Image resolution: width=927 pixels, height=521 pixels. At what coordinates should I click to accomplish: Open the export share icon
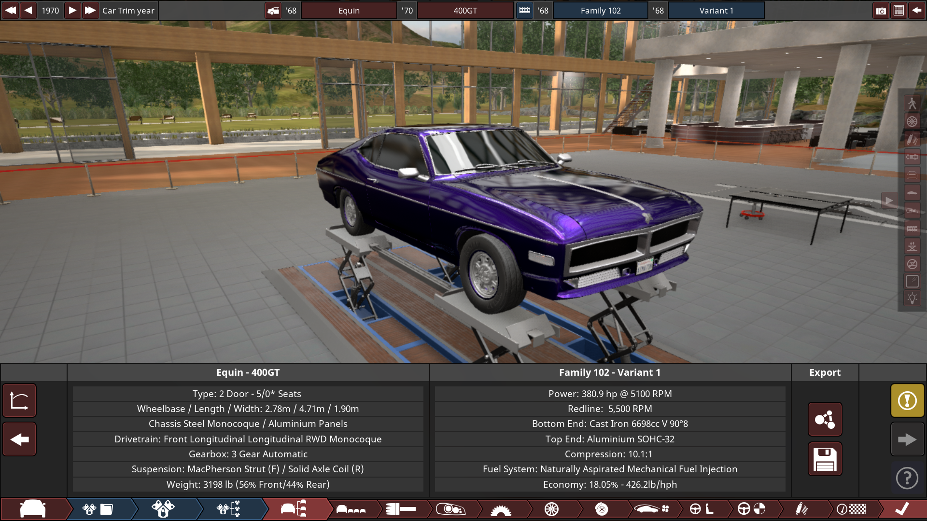pyautogui.click(x=825, y=419)
